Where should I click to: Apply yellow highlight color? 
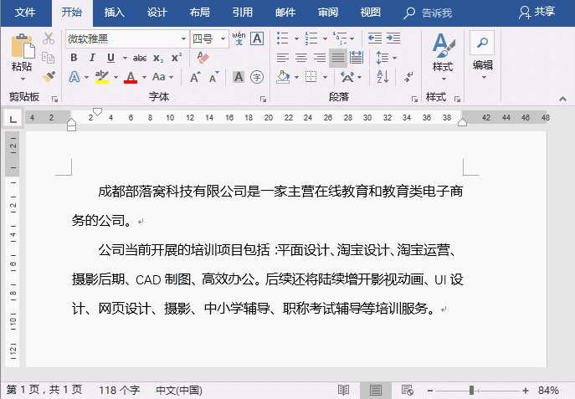coord(101,77)
